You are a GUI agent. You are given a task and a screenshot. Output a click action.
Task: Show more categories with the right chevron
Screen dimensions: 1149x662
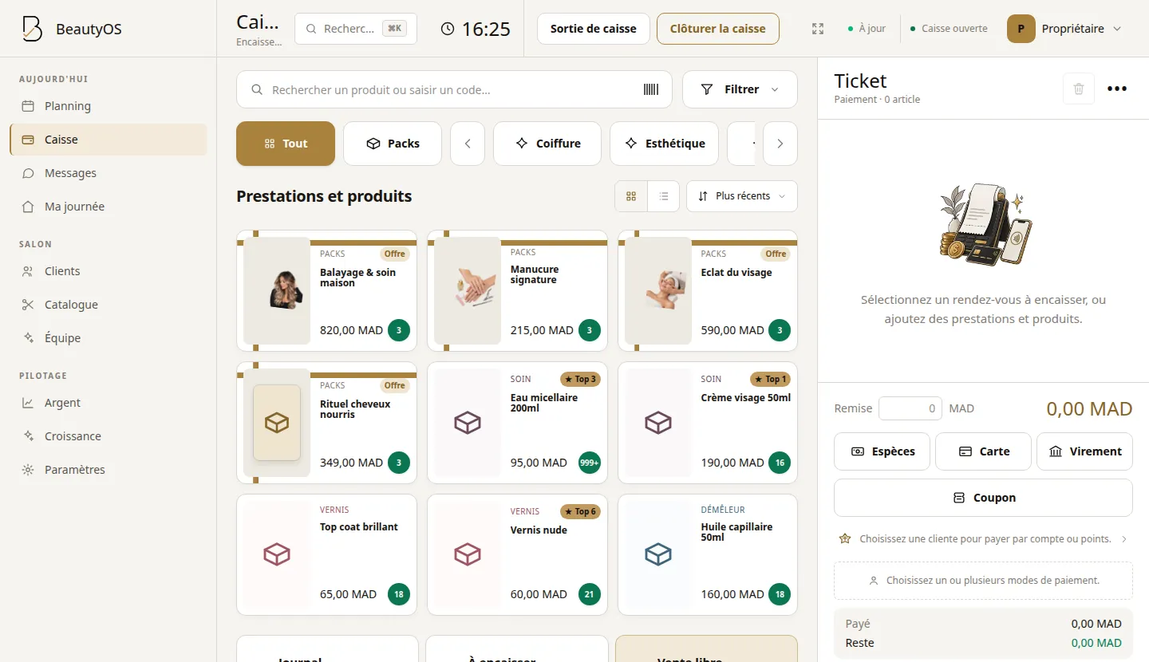[780, 144]
